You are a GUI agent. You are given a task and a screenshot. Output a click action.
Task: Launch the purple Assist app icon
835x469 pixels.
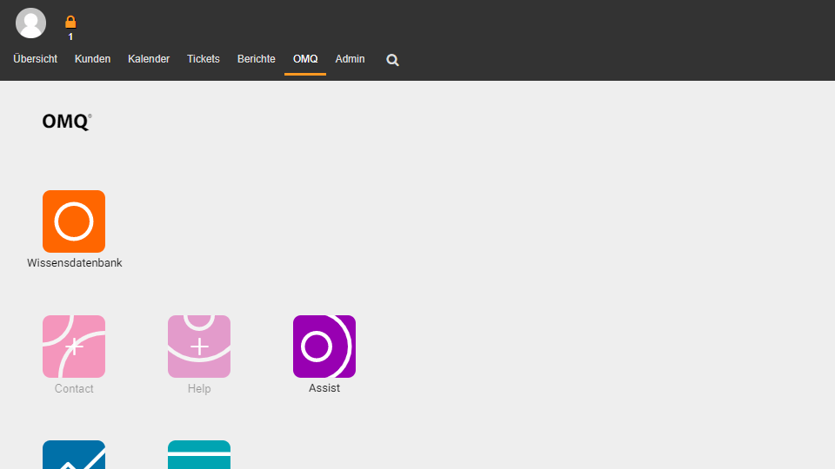(324, 347)
